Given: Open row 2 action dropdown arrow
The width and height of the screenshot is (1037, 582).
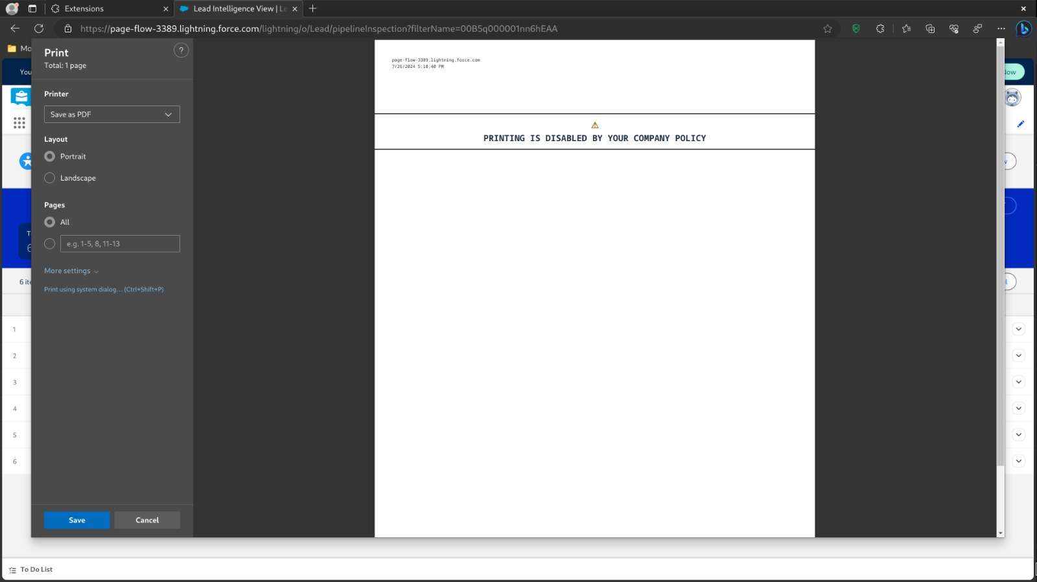Looking at the screenshot, I should pyautogui.click(x=1018, y=355).
